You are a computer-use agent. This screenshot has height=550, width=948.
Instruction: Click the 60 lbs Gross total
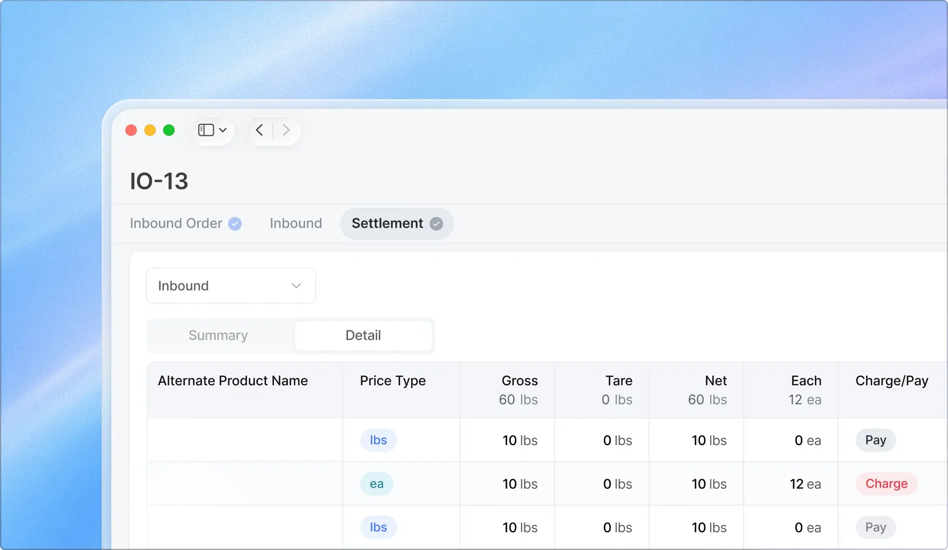518,400
